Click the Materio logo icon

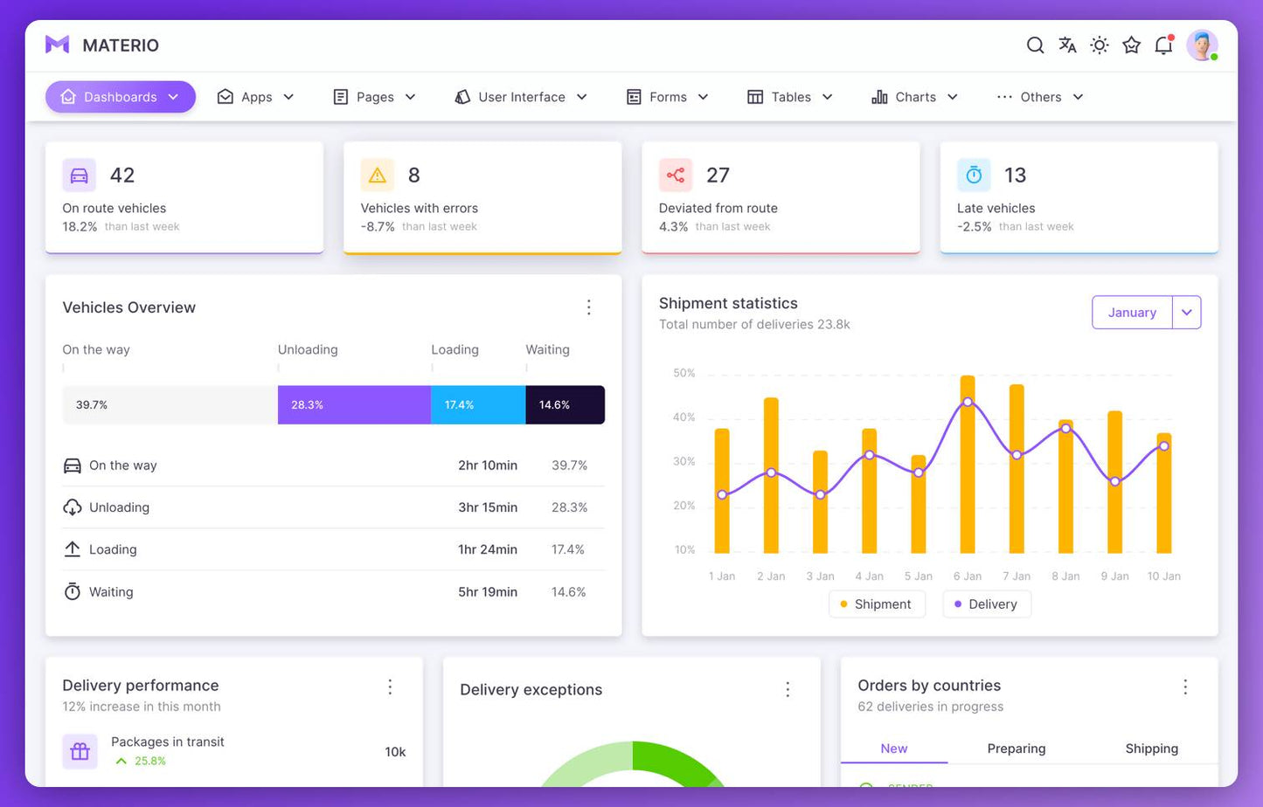(57, 45)
